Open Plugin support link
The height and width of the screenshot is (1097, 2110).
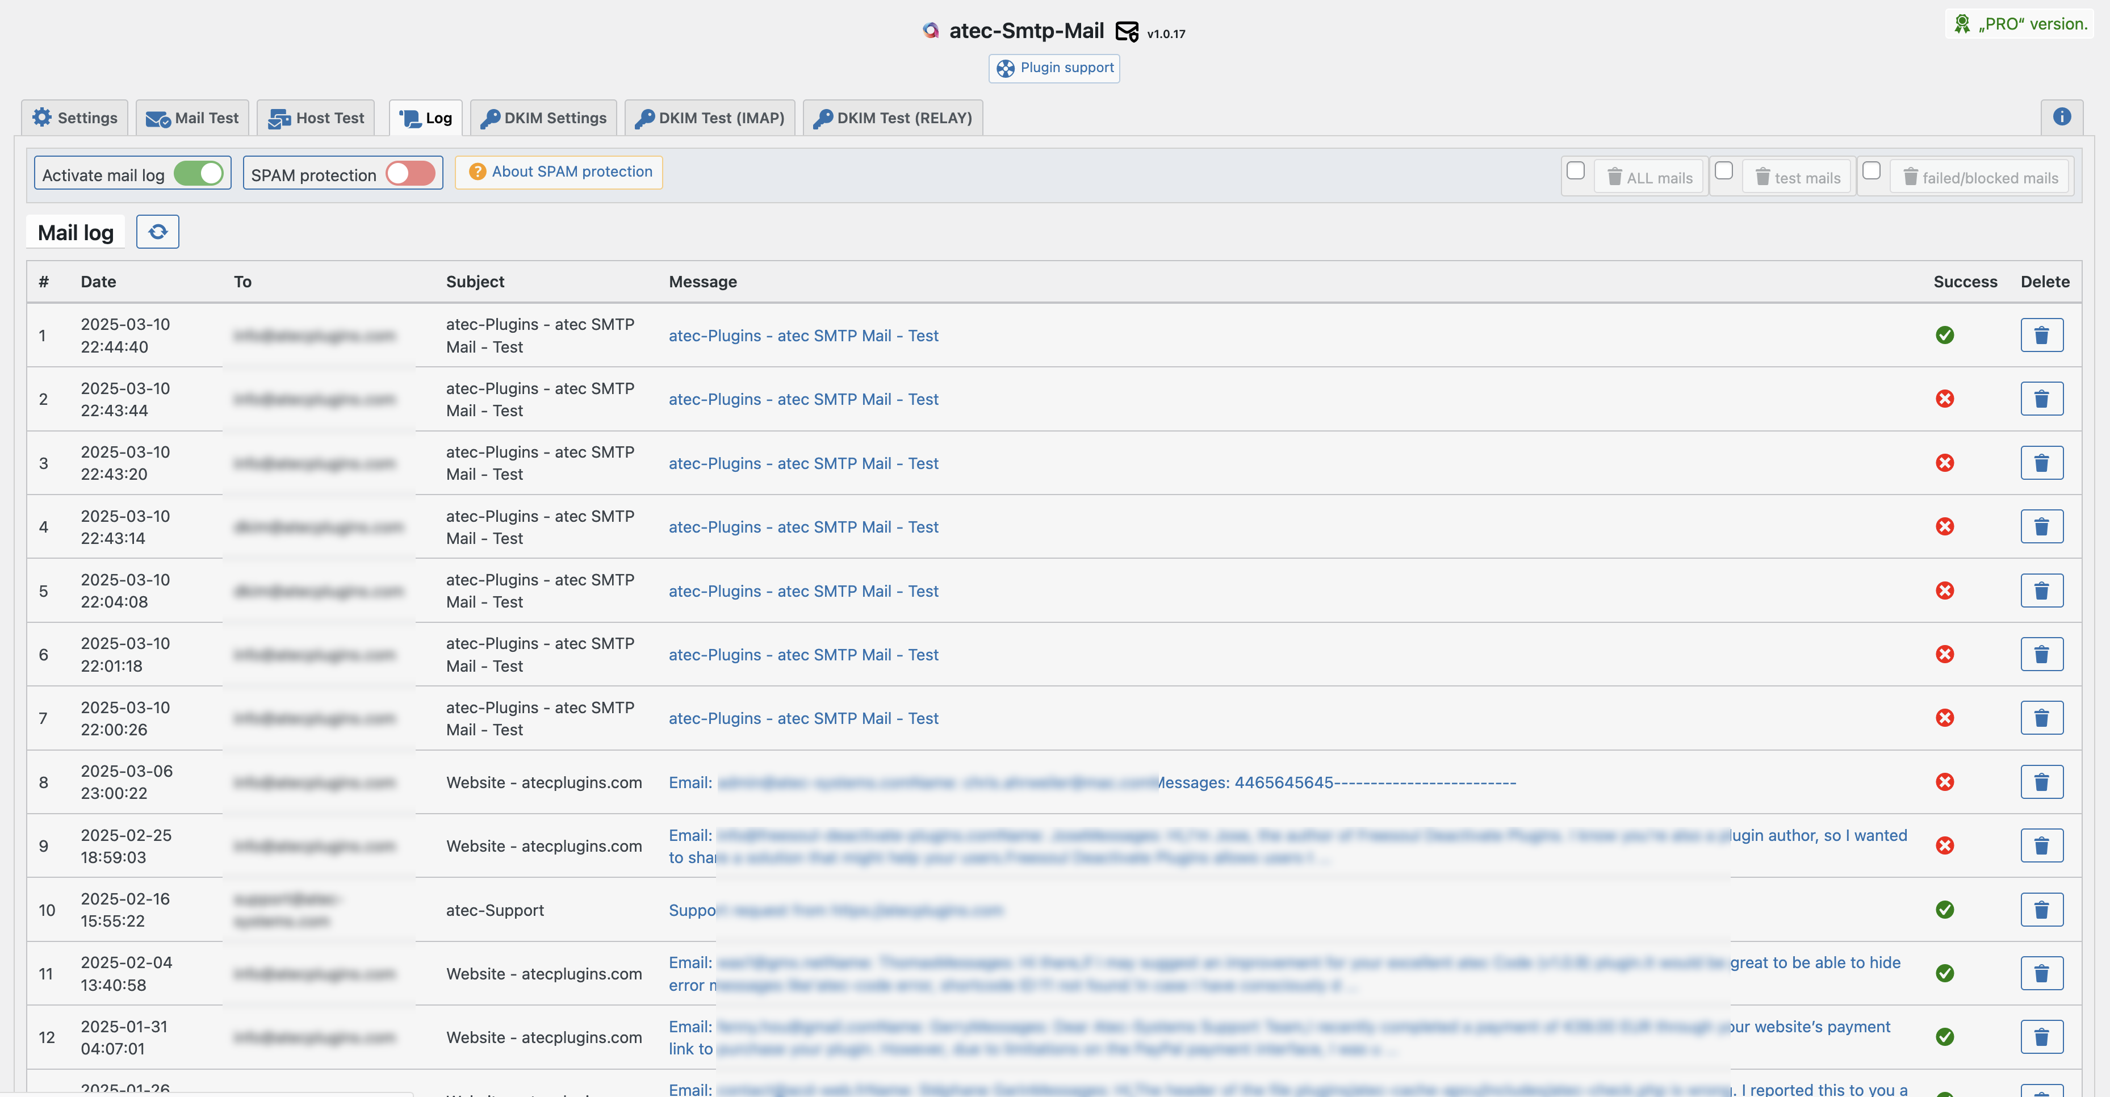(1053, 68)
